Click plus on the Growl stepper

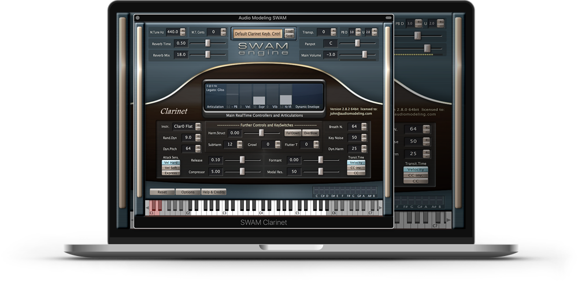[278, 143]
